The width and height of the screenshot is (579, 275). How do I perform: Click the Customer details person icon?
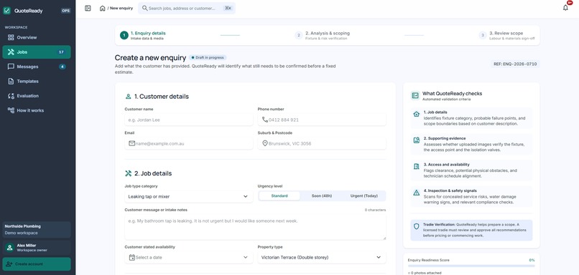(x=128, y=97)
